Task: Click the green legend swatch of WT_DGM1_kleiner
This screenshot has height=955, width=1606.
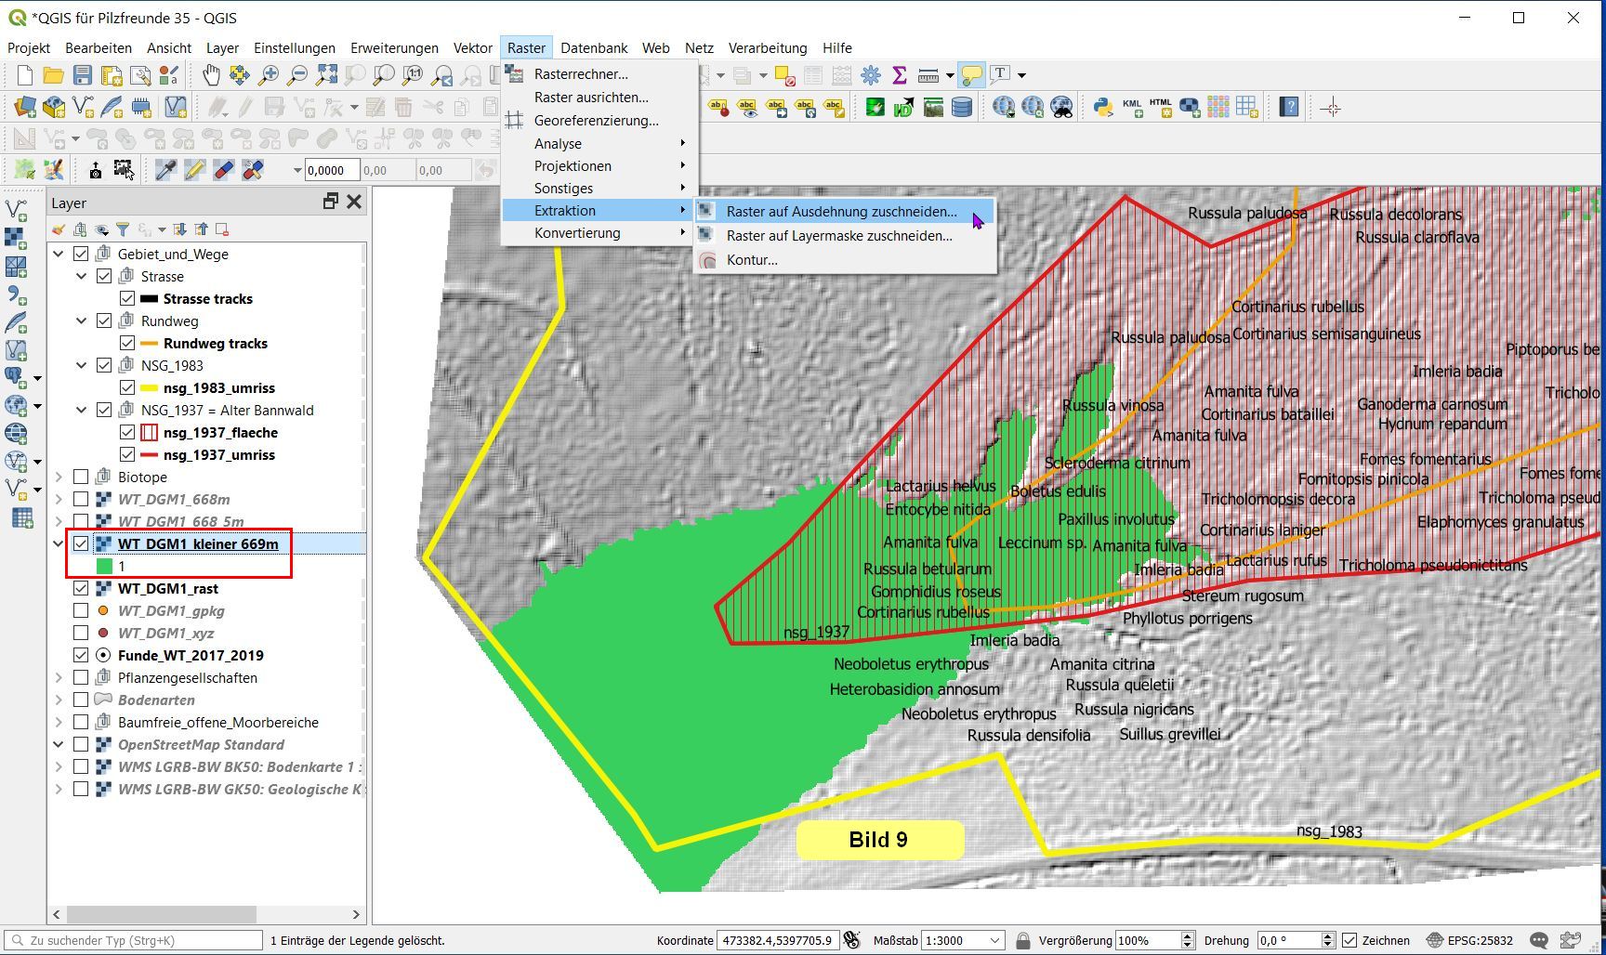Action: [x=104, y=566]
